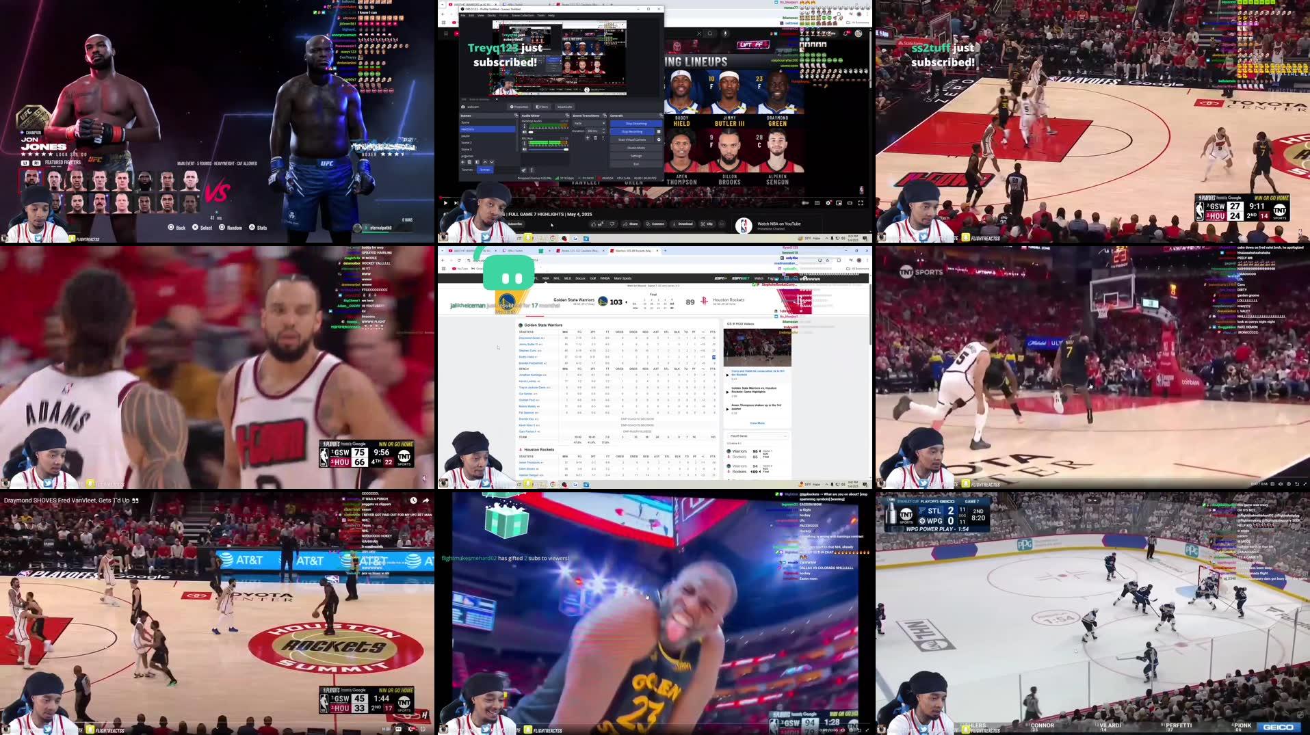Dislike the YouTube highlights video
1310x735 pixels.
[x=612, y=224]
